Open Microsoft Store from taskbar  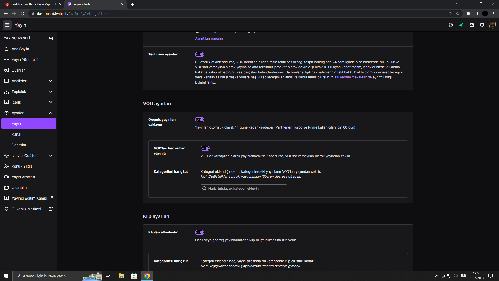click(134, 276)
